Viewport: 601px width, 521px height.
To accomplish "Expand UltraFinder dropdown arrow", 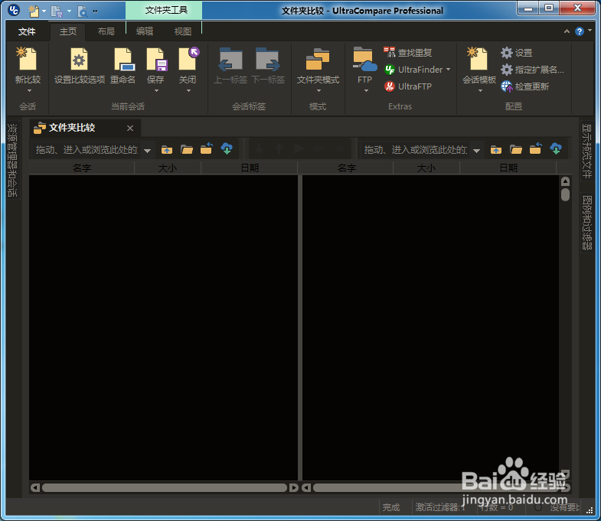I will click(x=448, y=70).
